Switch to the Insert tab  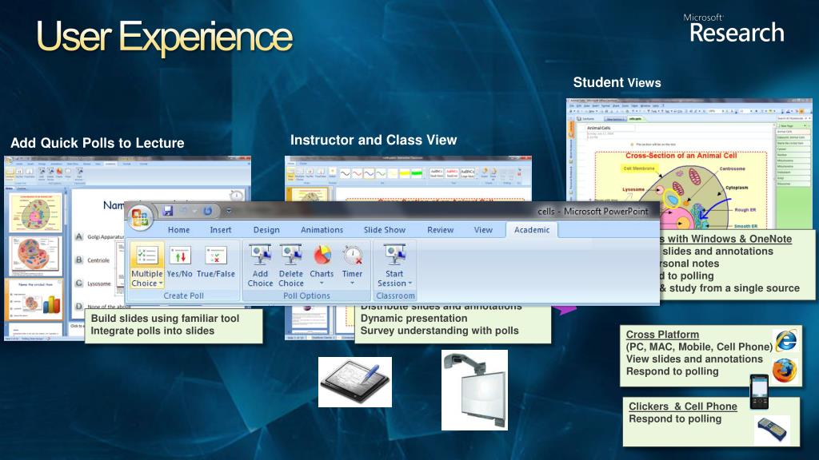221,230
